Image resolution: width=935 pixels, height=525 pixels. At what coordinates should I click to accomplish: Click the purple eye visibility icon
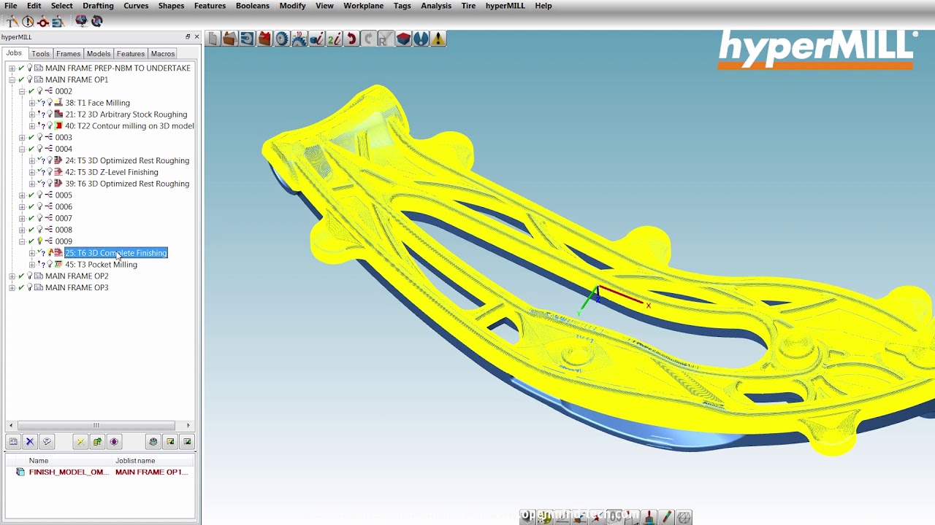coord(114,442)
